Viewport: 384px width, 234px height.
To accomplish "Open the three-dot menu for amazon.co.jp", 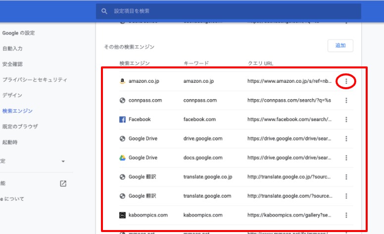I will (x=346, y=81).
